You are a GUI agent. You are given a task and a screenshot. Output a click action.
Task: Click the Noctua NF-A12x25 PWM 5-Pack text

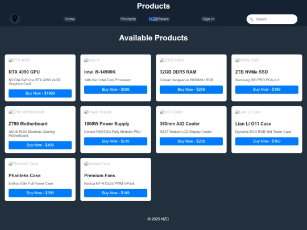(x=109, y=183)
